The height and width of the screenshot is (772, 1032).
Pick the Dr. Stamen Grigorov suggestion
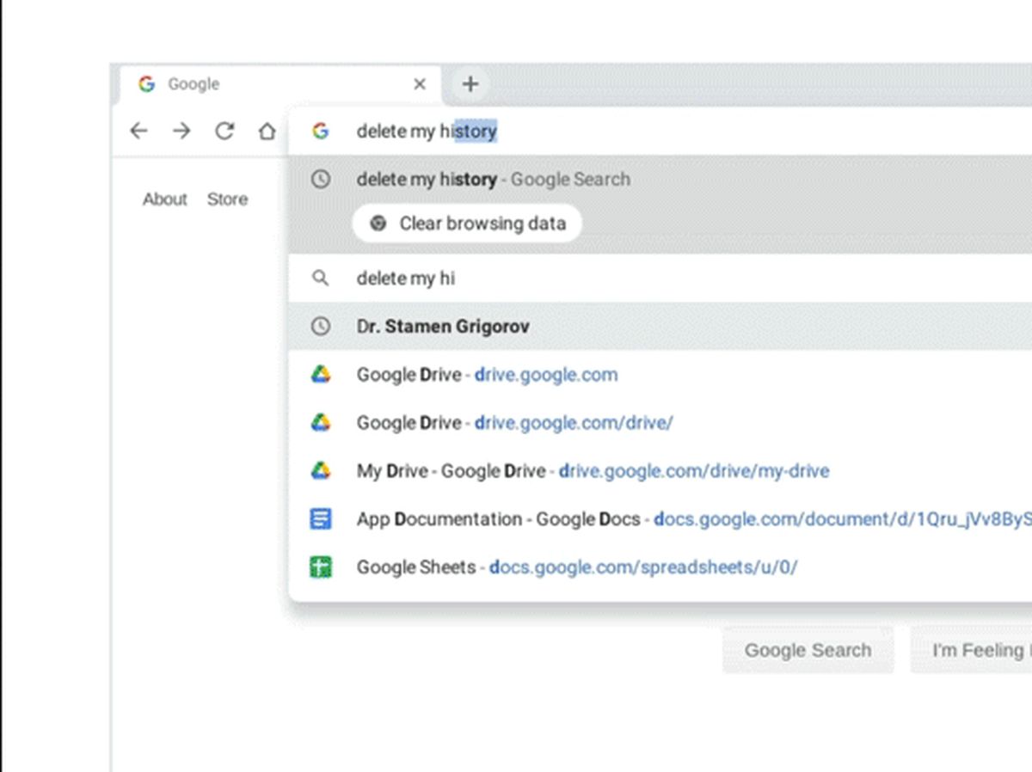pos(443,327)
